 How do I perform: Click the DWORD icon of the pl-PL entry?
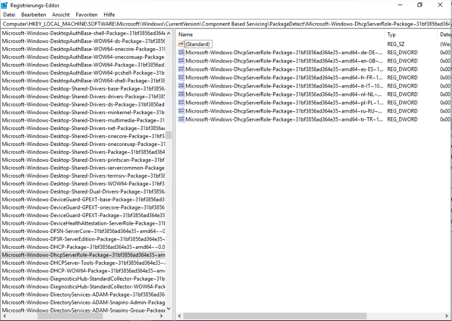tap(180, 102)
